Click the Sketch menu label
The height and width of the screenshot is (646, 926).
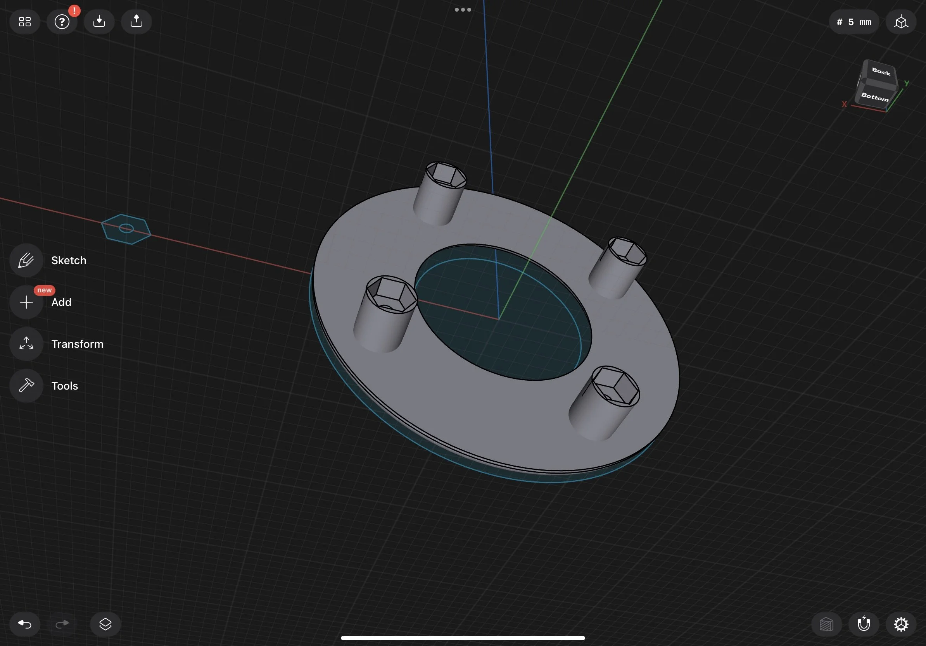pyautogui.click(x=69, y=260)
